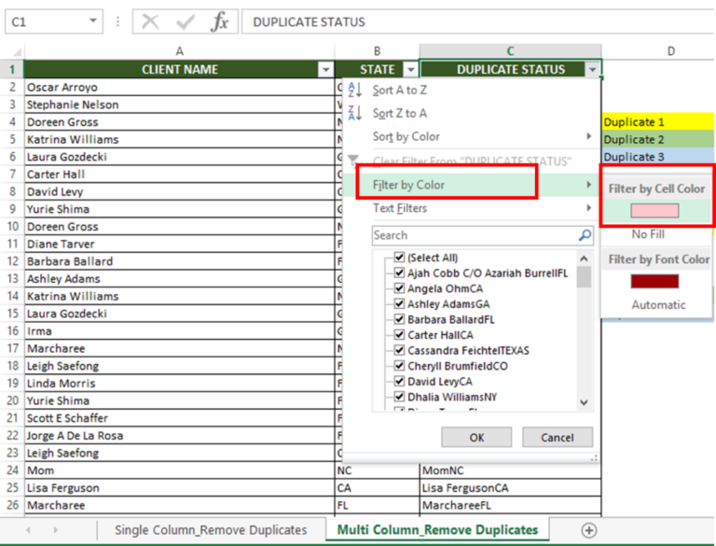Open the Name Box dropdown arrow
The height and width of the screenshot is (546, 716).
tap(92, 21)
